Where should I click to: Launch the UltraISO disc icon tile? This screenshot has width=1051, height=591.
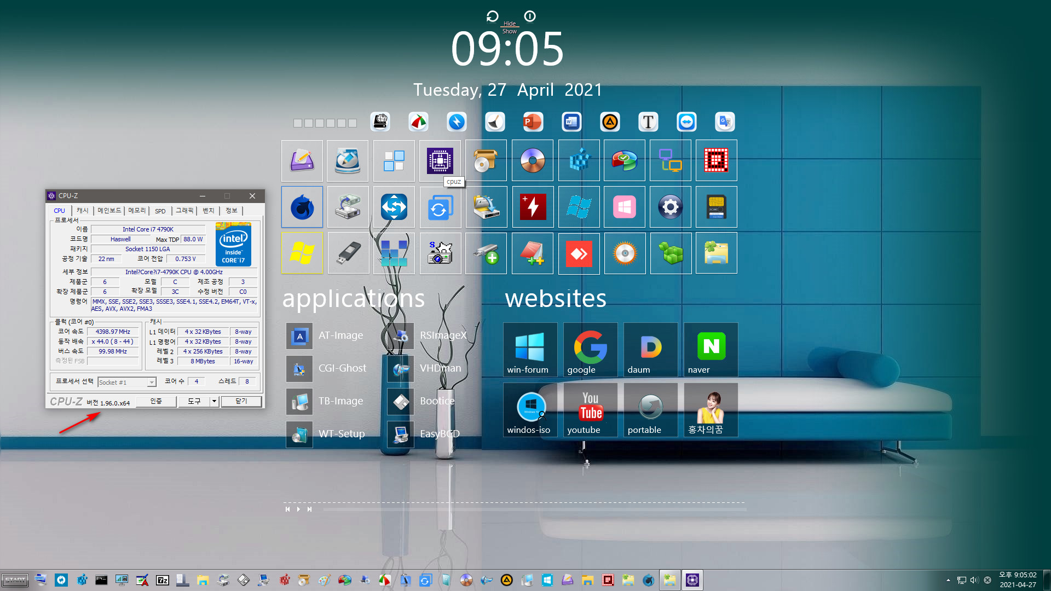pyautogui.click(x=533, y=161)
